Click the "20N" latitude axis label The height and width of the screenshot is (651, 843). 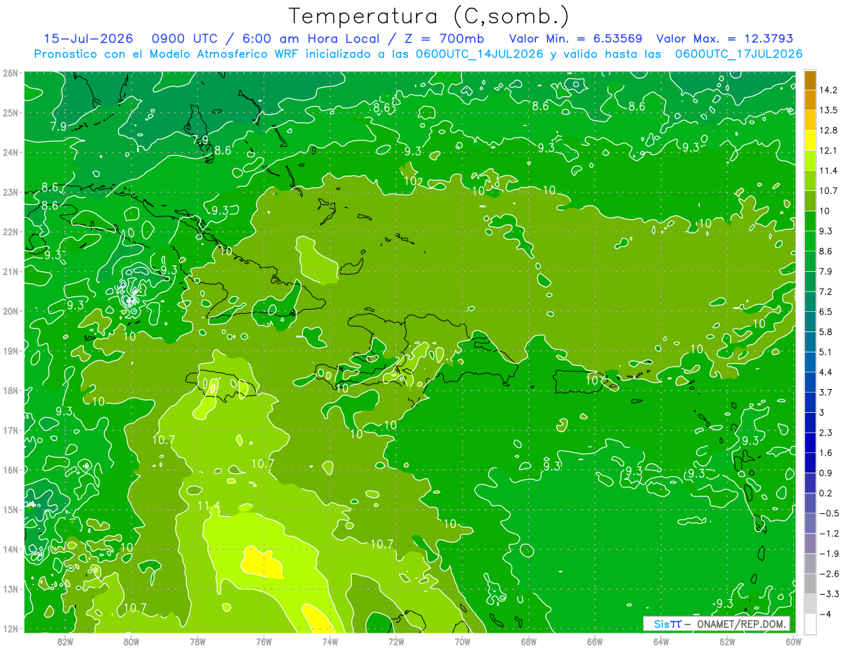click(x=11, y=311)
